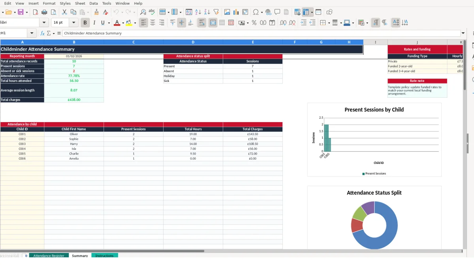Click Merge and Center Cells button
This screenshot has height=266, width=474.
point(213,23)
